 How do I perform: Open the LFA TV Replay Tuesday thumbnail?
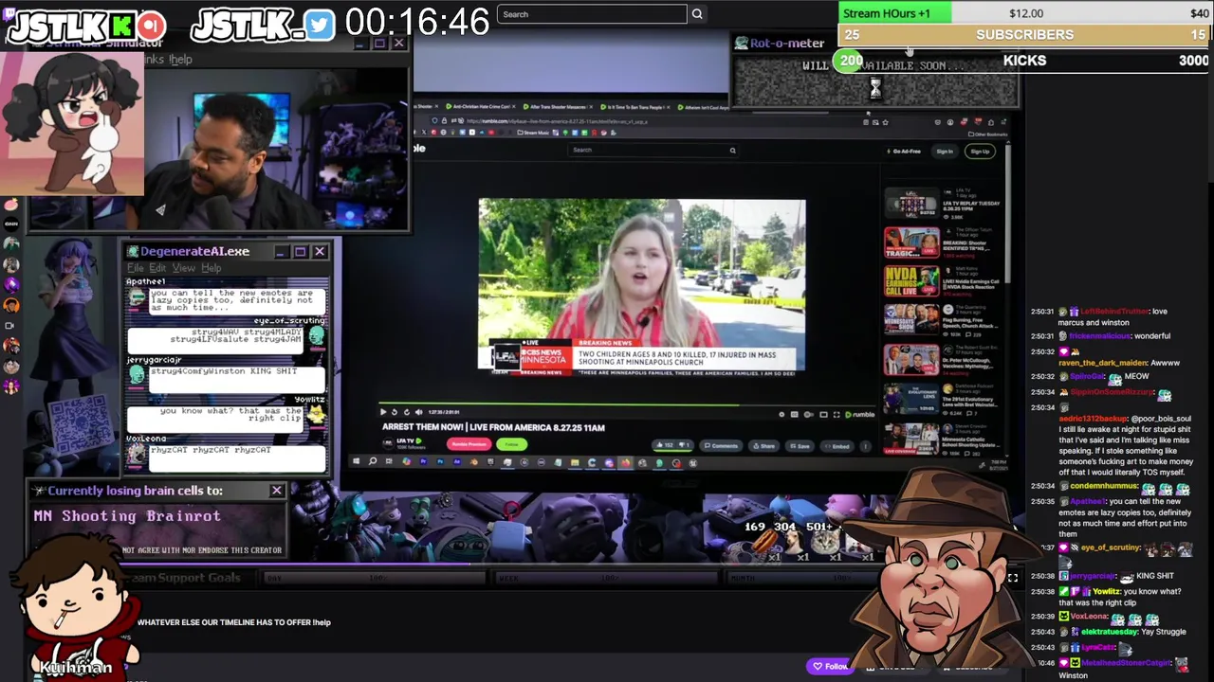pos(911,204)
